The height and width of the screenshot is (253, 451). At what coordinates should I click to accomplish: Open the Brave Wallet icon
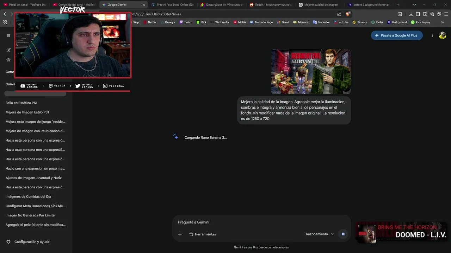[x=425, y=14]
